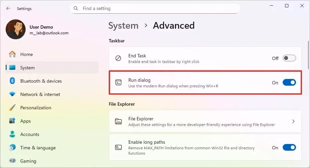Click the Taskbar section heading
Screen dimensions: 310x168
(117, 41)
